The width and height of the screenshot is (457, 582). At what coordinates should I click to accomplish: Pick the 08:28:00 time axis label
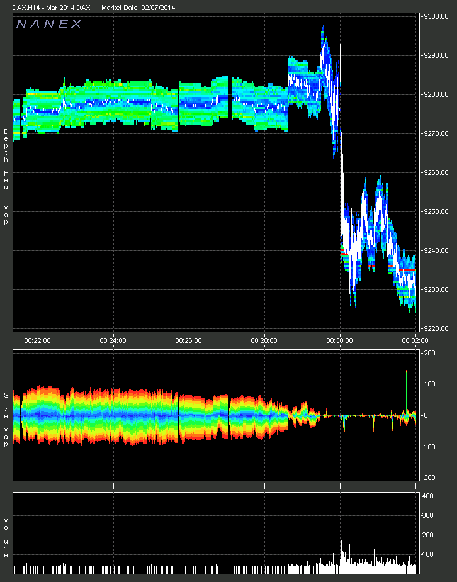(x=264, y=340)
